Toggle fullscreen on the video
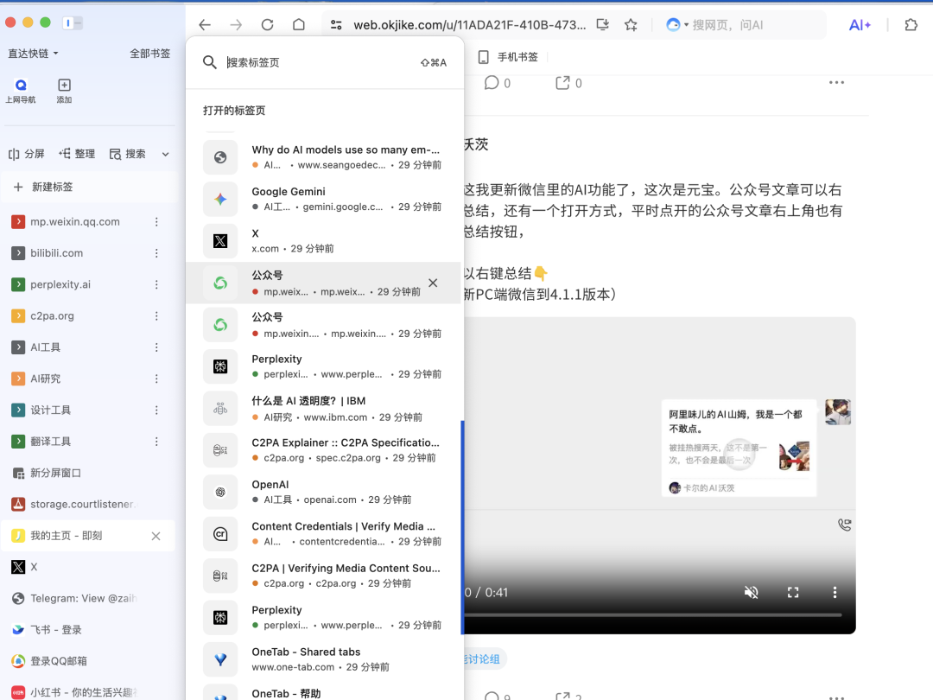This screenshot has width=933, height=700. 793,592
